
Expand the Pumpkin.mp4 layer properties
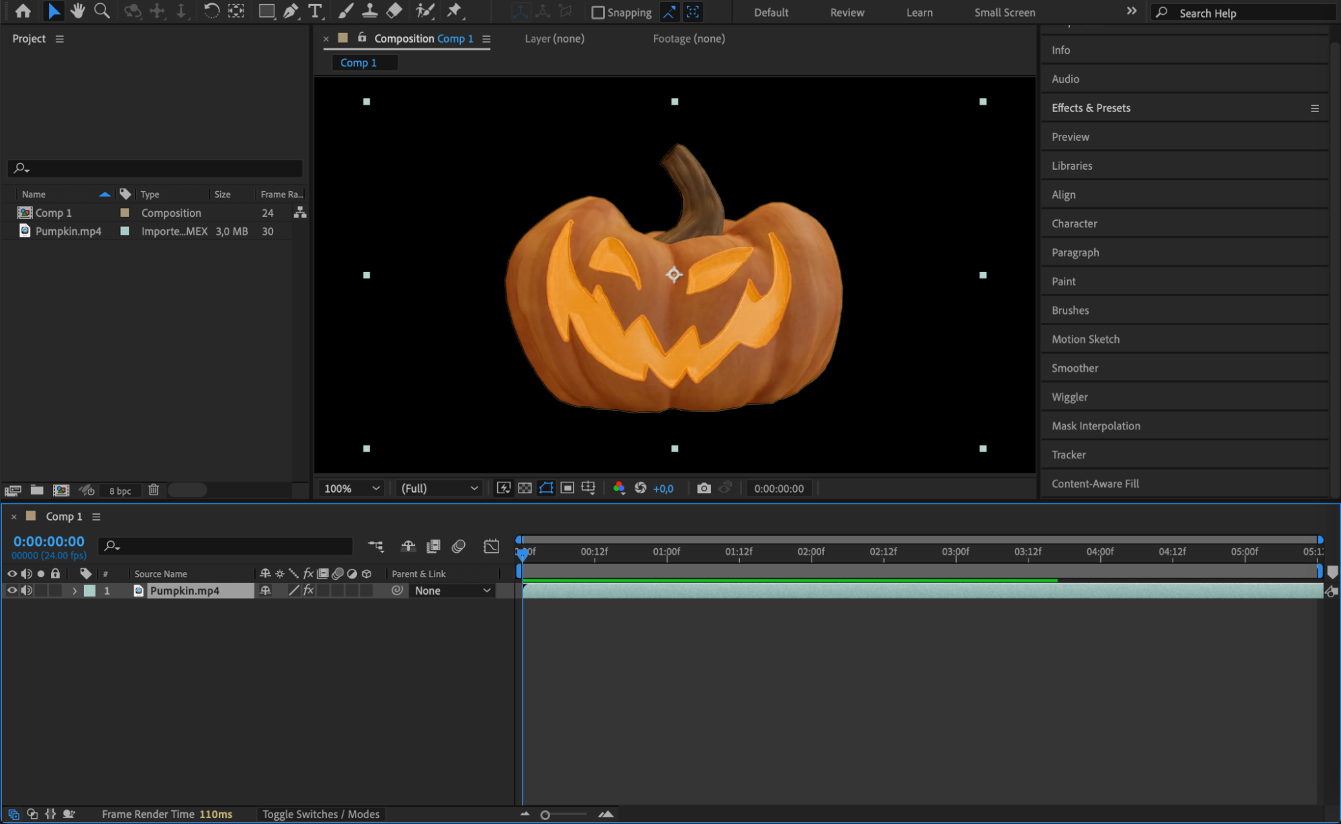coord(74,590)
